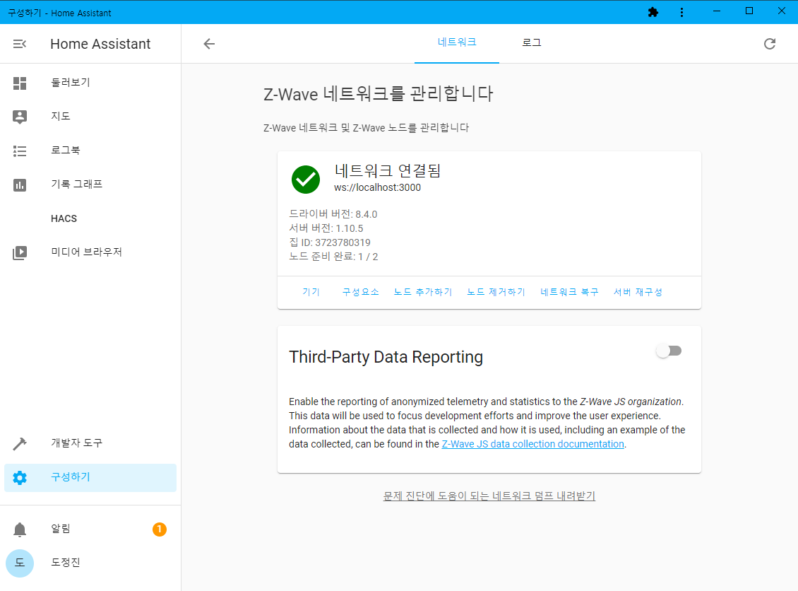Click the 네트워크 복구 heal network button

pos(569,292)
